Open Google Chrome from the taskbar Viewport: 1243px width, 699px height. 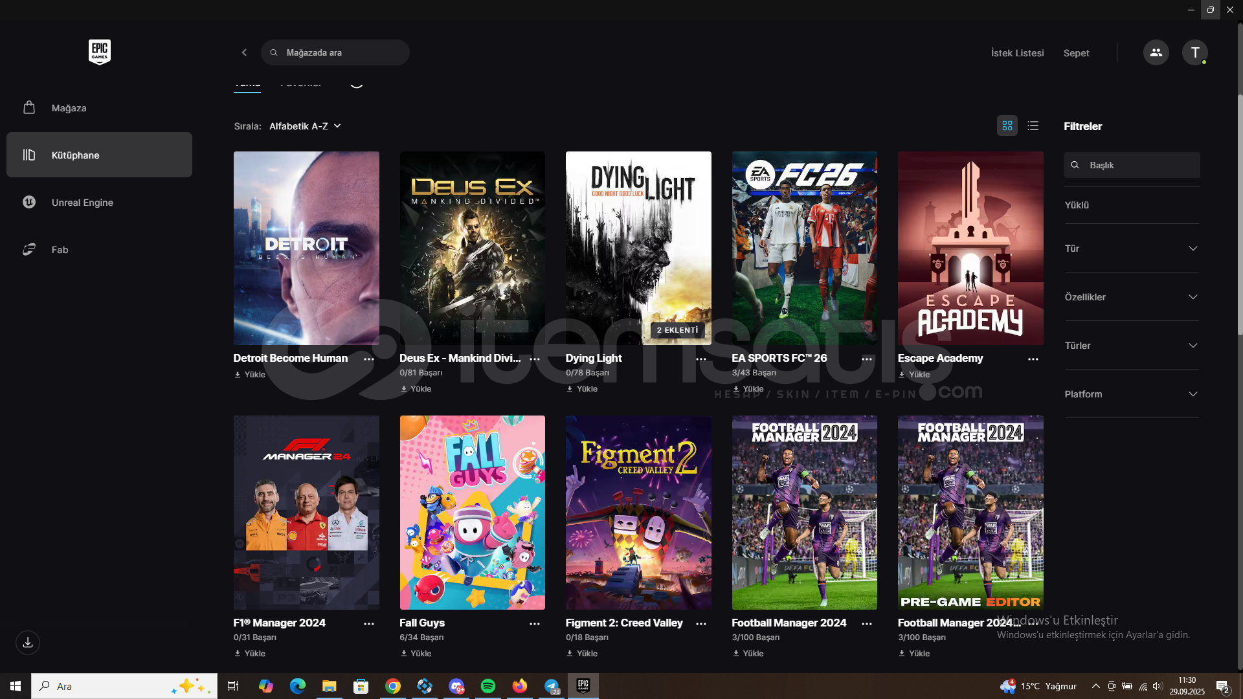392,686
